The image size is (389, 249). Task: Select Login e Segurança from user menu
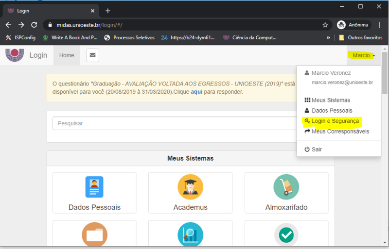click(335, 121)
